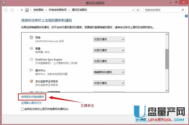
Task: Go forward with the forward arrow
Action: click(12, 10)
